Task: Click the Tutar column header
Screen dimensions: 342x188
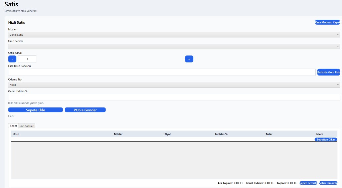Action: coord(269,134)
